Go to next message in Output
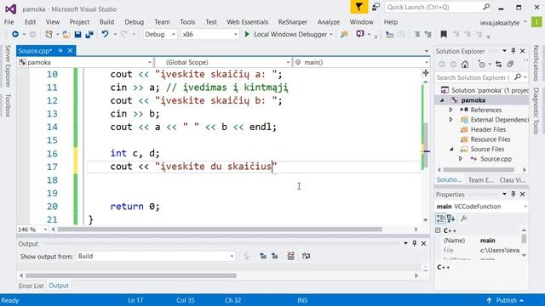 (275, 256)
